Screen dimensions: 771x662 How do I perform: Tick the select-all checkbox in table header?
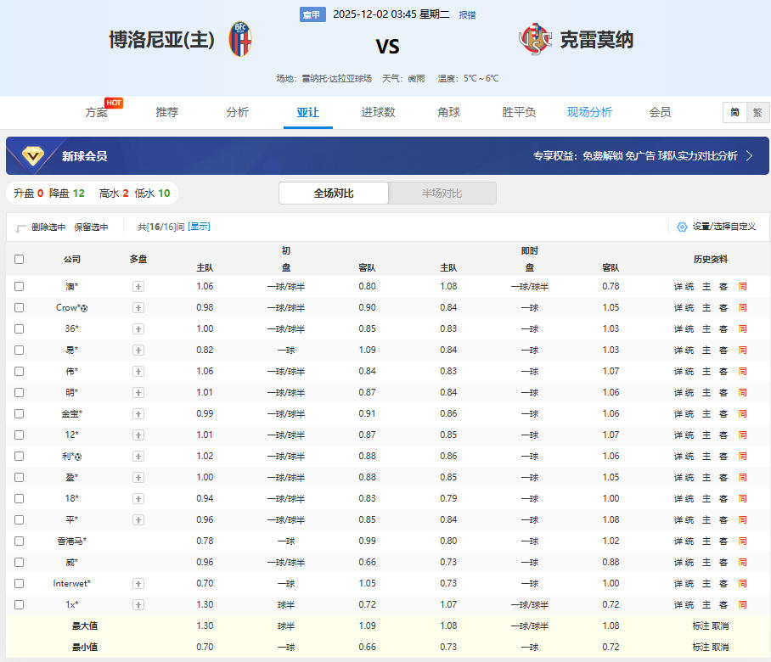(20, 259)
